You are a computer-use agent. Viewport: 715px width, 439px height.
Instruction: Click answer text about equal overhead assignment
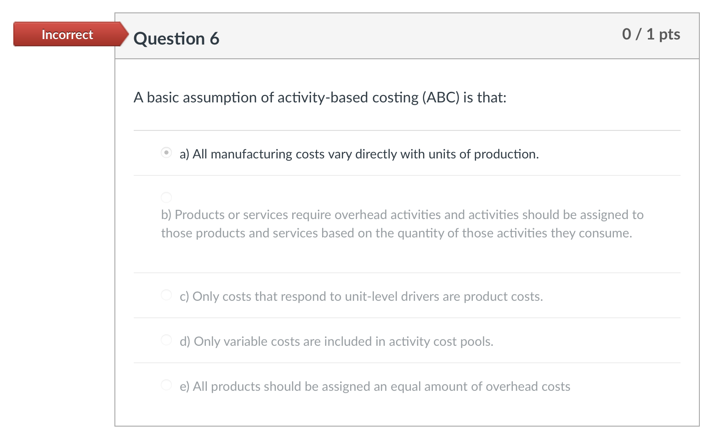[x=375, y=386]
